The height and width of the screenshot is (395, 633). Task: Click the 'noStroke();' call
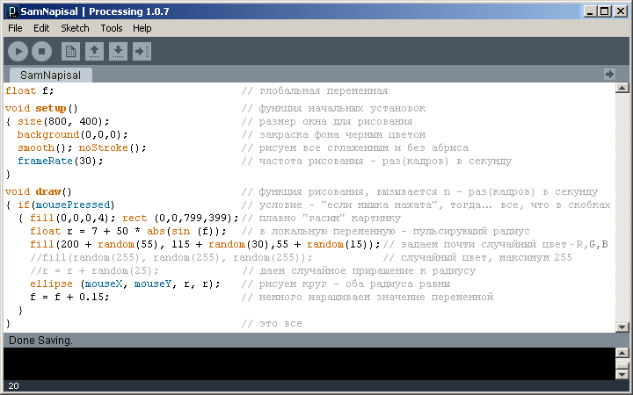tap(113, 148)
